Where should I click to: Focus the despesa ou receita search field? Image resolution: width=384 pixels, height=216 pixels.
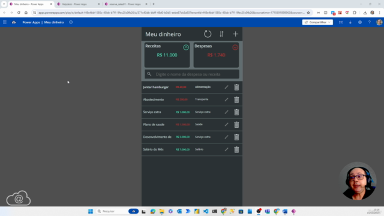tap(192, 74)
